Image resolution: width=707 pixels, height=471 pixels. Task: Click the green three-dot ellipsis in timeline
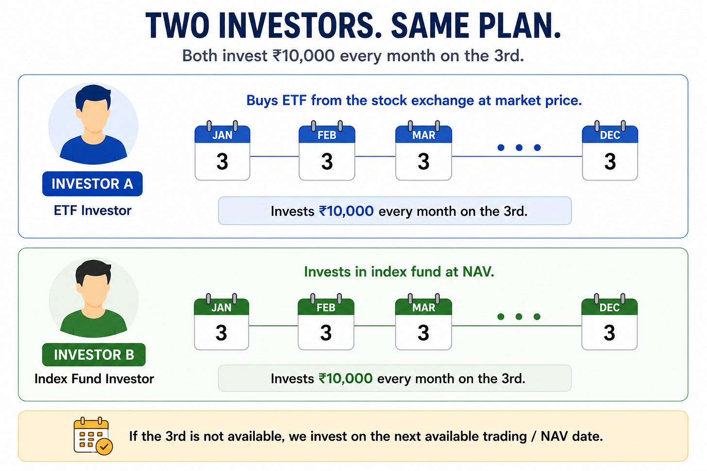(x=519, y=317)
